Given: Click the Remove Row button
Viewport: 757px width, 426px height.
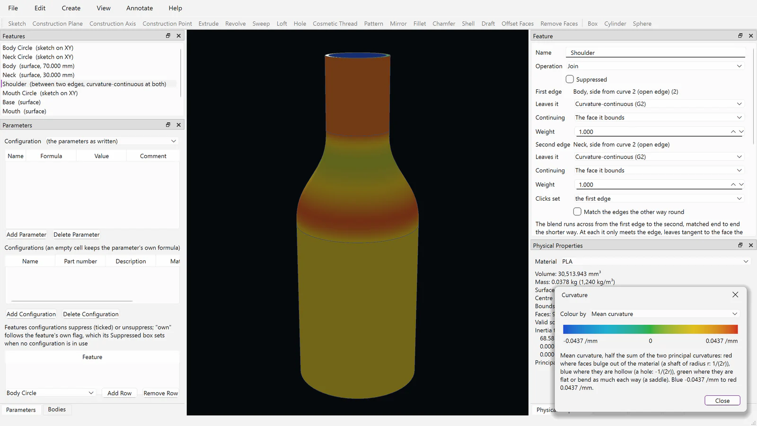Looking at the screenshot, I should pos(161,393).
